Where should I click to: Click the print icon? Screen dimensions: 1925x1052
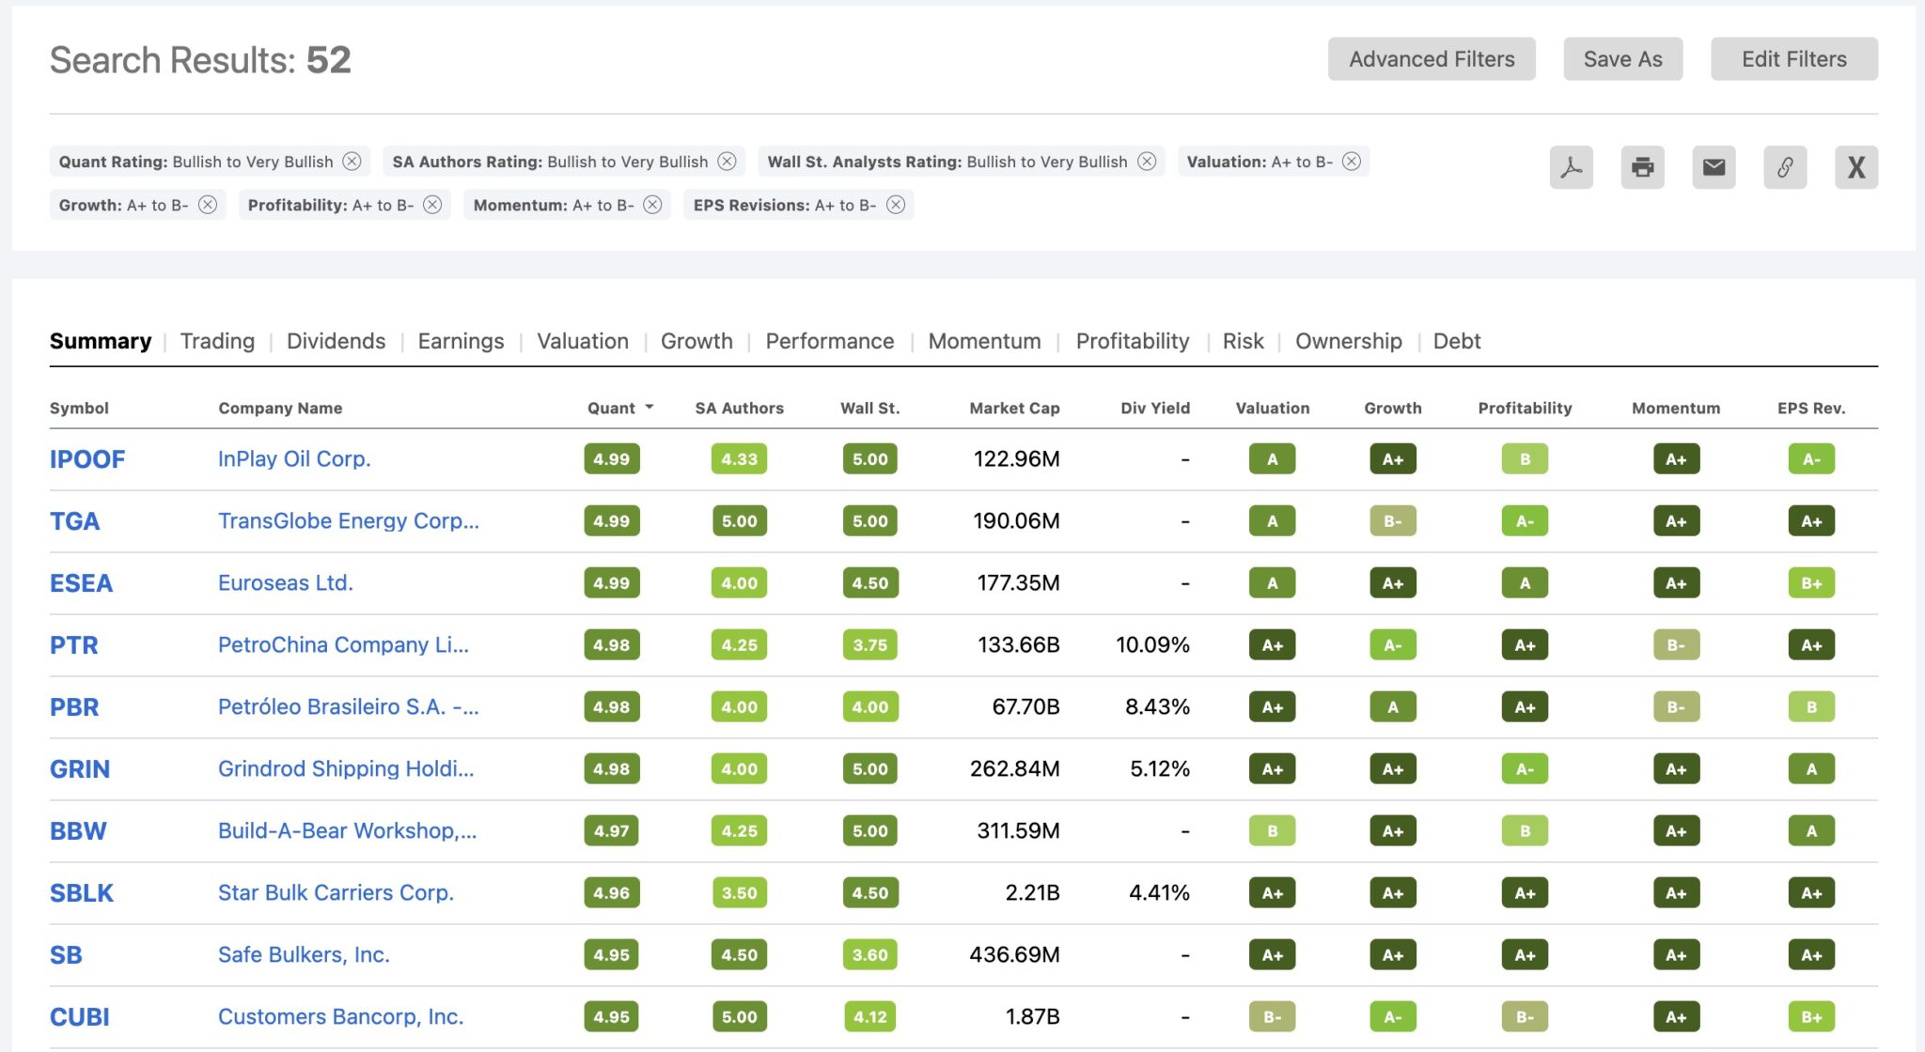1642,167
